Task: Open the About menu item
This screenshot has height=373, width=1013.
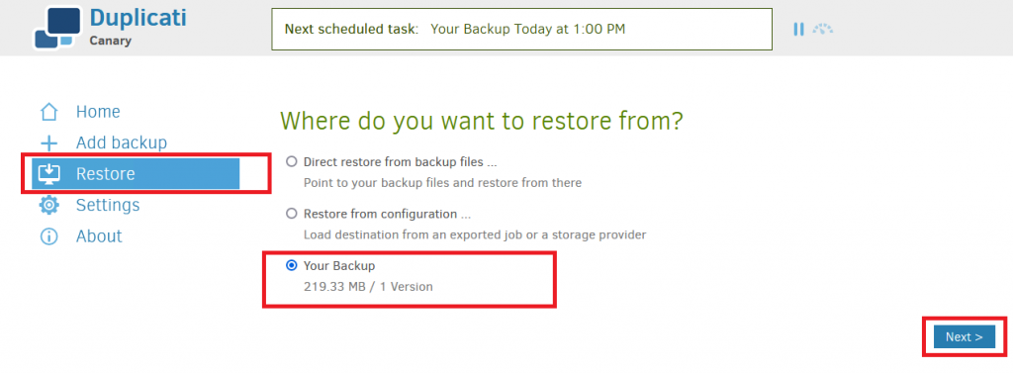Action: (99, 235)
